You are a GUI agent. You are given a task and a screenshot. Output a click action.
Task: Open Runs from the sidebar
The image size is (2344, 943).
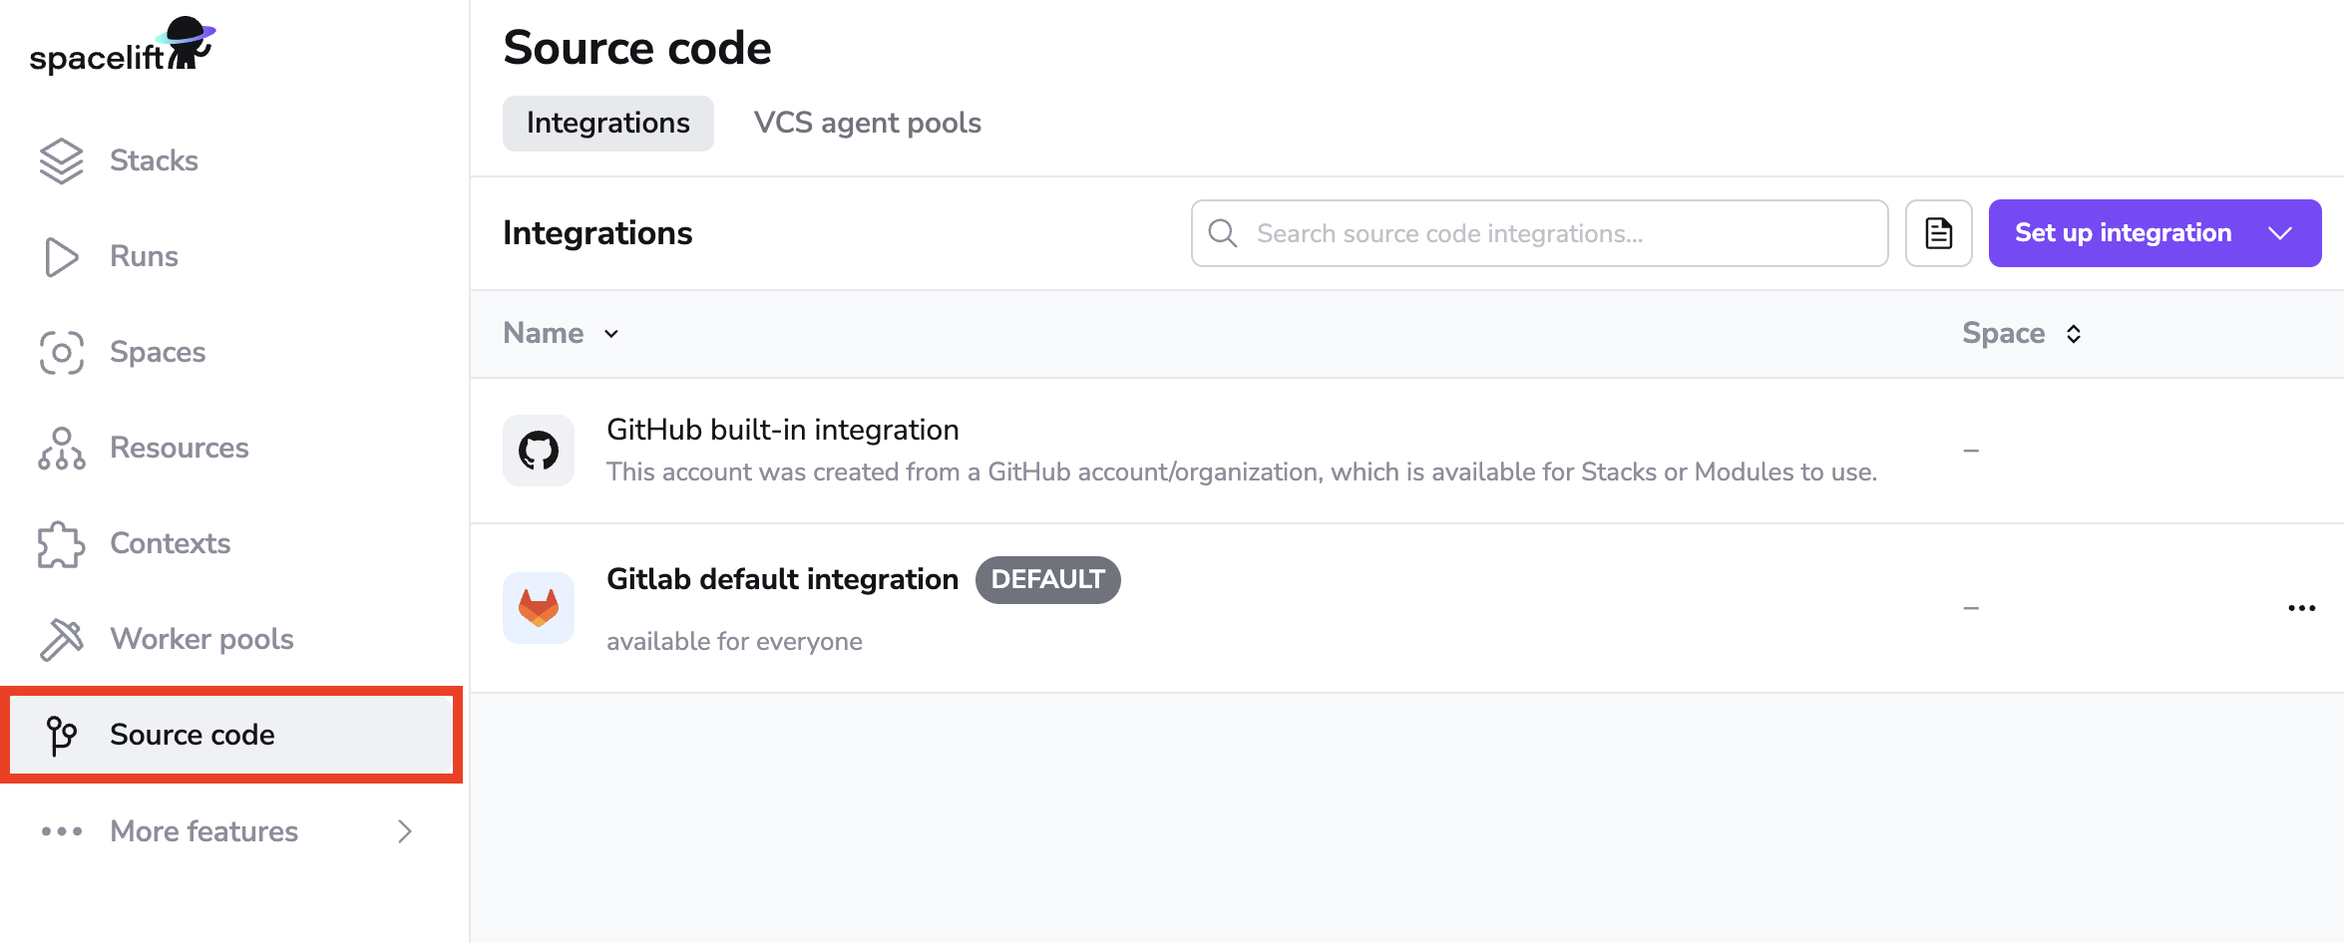coord(144,256)
